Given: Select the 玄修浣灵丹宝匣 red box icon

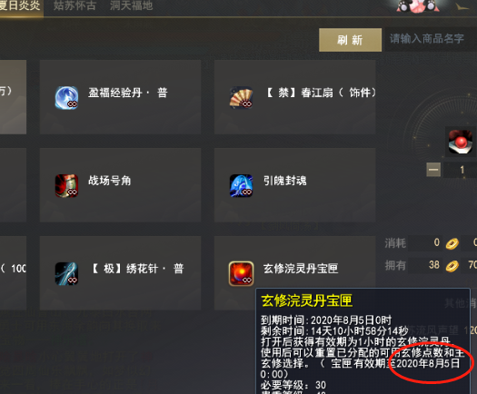Looking at the screenshot, I should coord(242,273).
